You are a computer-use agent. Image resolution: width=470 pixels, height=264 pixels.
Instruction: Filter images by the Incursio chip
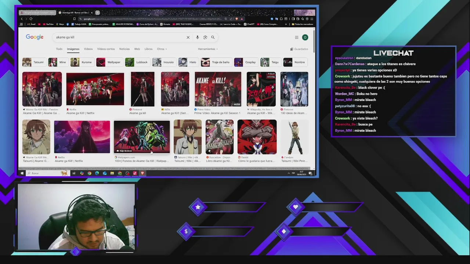click(163, 62)
